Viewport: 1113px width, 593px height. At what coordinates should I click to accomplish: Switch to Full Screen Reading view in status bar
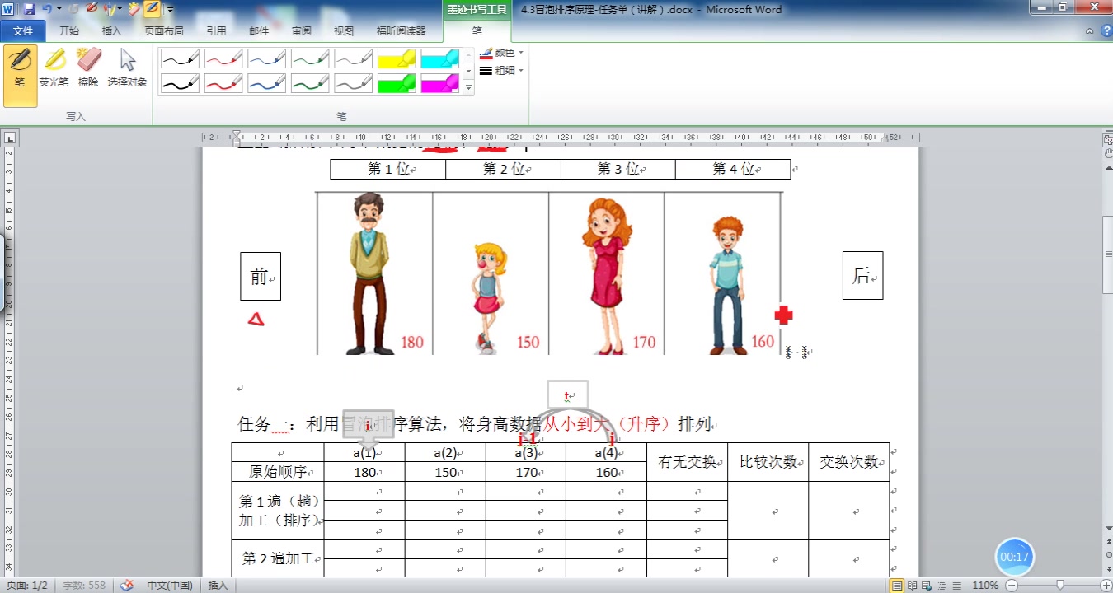[913, 585]
